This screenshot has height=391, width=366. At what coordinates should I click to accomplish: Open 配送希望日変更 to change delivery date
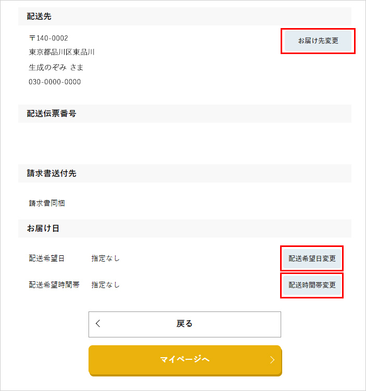coord(312,258)
